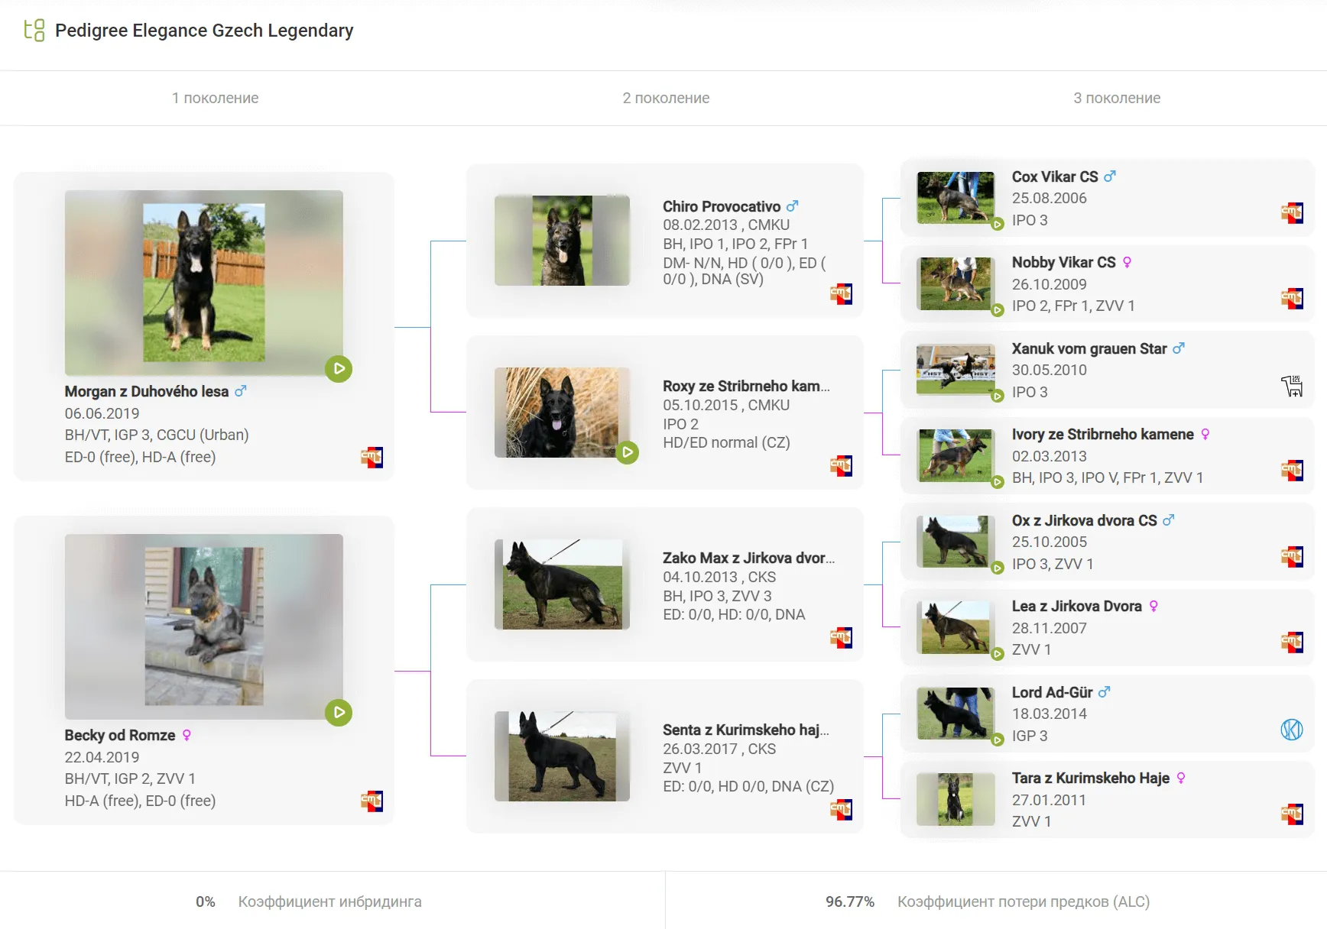Click the blue club icon on Lord Ad-Gür
This screenshot has width=1327, height=929.
point(1291,730)
